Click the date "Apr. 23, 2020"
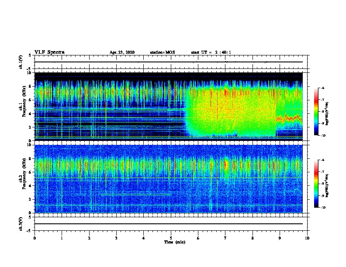 [x=122, y=52]
